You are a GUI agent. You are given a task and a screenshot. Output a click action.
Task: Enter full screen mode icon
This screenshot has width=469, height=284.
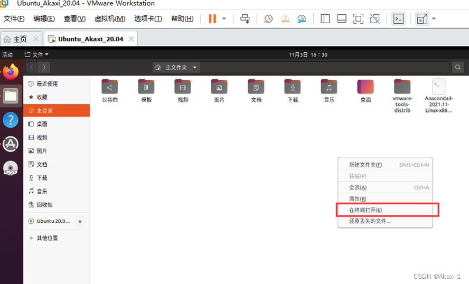(358, 19)
